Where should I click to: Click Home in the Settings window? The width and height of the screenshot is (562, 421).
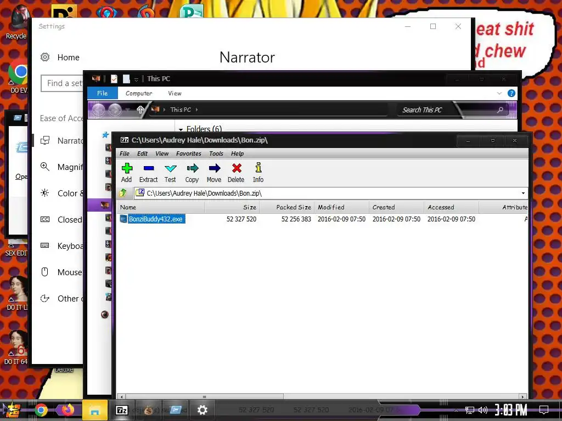[60, 57]
